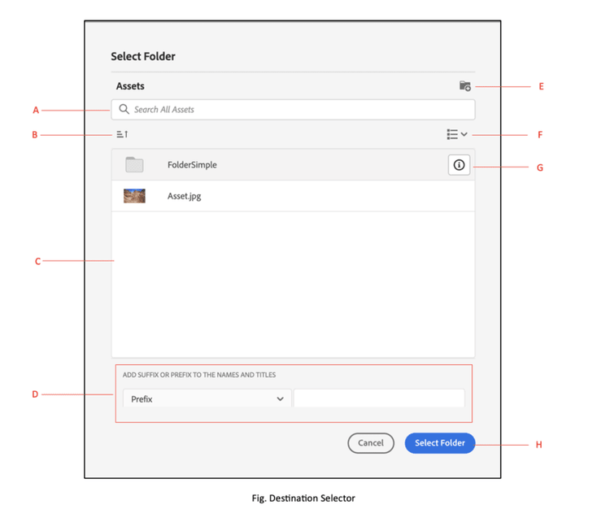Open the FolderSimple folder row

pyautogui.click(x=293, y=164)
